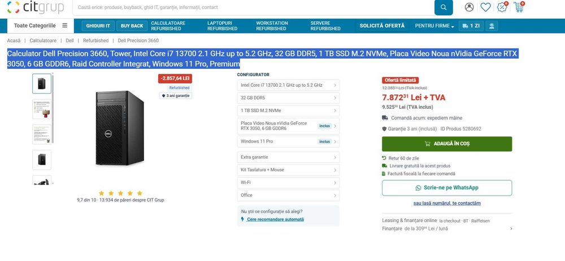Click the 1 ZI delivery truck button
The image size is (565, 261).
[471, 26]
